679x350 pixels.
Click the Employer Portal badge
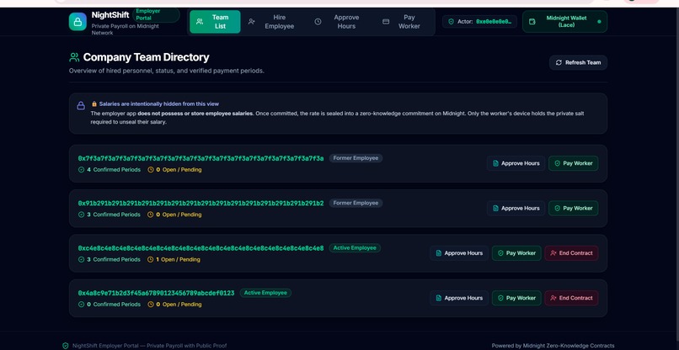(x=157, y=14)
